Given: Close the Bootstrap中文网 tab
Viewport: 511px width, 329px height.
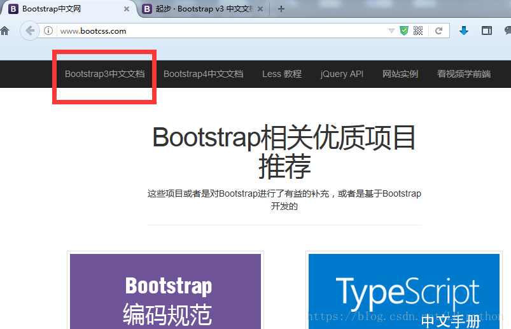Looking at the screenshot, I should [x=127, y=9].
